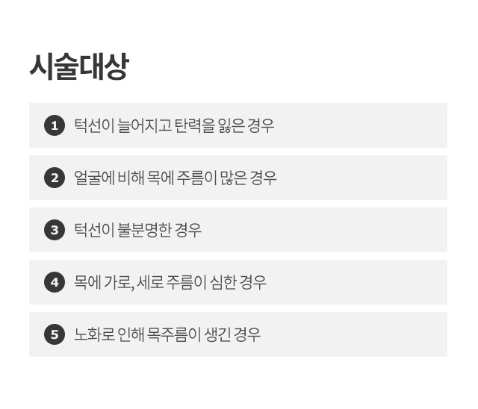Viewport: 478px width, 409px height.
Task: Click the text 목에 가로, 세로 주름이 심한 경우
Action: 170,282
